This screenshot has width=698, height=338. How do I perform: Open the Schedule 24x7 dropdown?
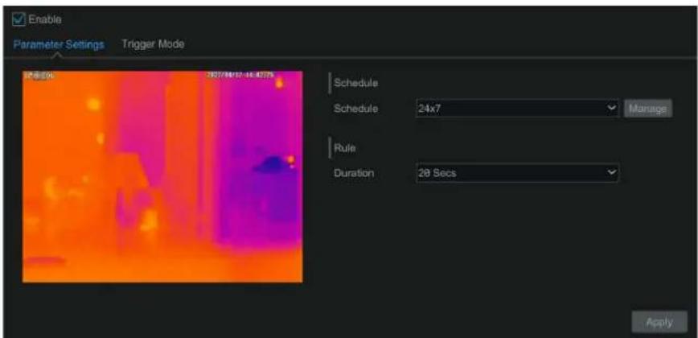tap(517, 109)
